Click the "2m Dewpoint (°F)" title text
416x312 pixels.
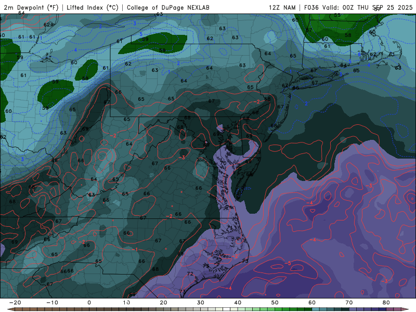[x=31, y=7]
